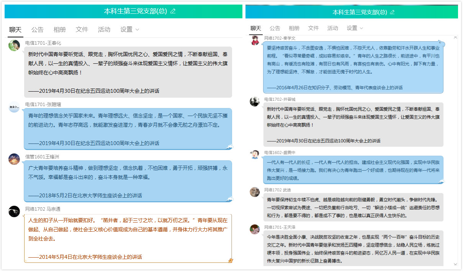
Task: Click avatar of 网络1702 武迪
Action: pyautogui.click(x=255, y=192)
